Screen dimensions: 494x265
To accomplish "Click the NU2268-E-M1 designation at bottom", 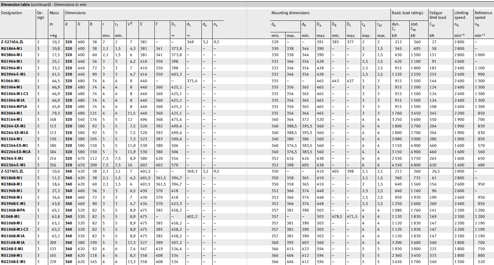I will [x=13, y=262].
